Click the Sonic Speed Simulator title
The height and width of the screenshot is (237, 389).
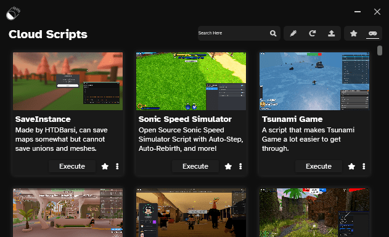pos(185,119)
